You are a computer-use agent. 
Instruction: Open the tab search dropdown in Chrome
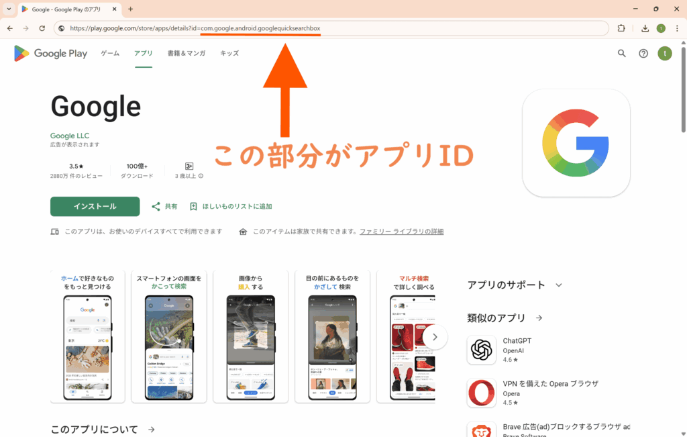pyautogui.click(x=9, y=9)
